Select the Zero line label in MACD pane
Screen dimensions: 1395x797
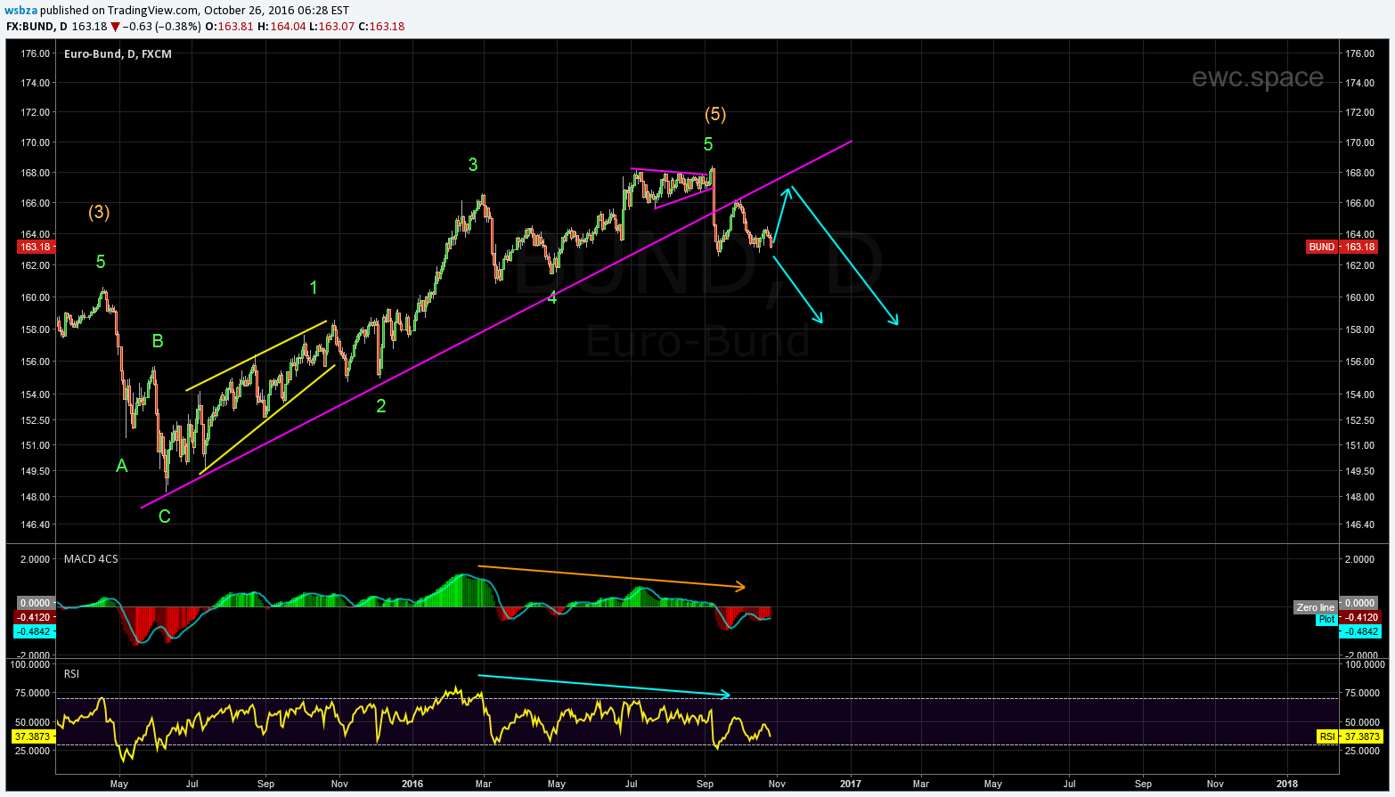(x=1315, y=607)
